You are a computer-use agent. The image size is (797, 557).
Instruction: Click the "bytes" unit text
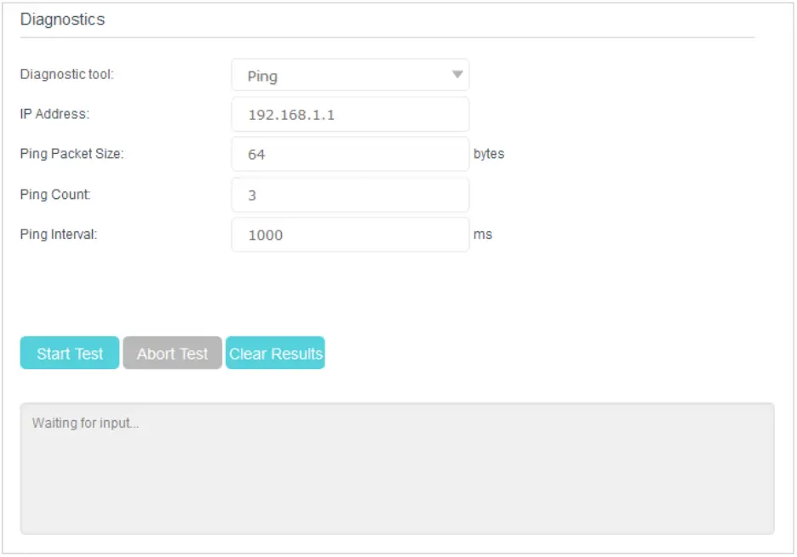pos(489,154)
